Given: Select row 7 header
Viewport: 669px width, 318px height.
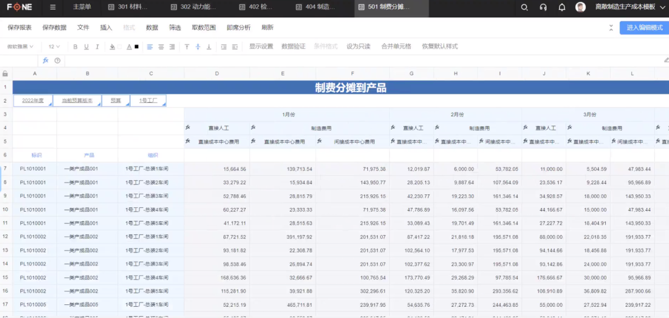Looking at the screenshot, I should 5,169.
